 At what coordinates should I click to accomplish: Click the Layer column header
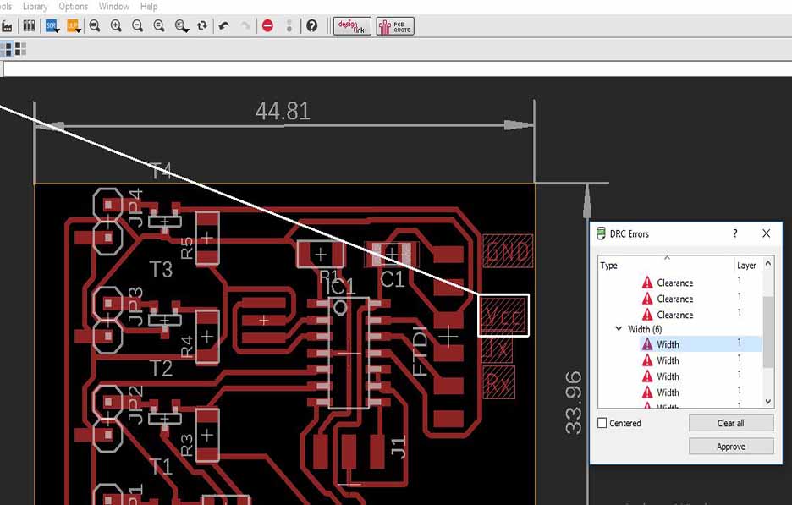[x=747, y=265]
